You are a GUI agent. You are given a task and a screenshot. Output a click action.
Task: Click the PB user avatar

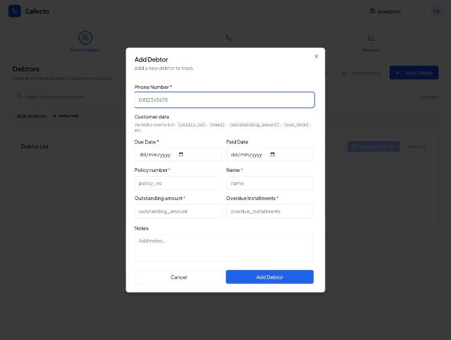click(x=436, y=11)
